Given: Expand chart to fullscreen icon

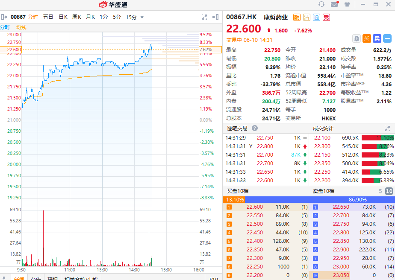Looking at the screenshot, I should pyautogui.click(x=204, y=17).
